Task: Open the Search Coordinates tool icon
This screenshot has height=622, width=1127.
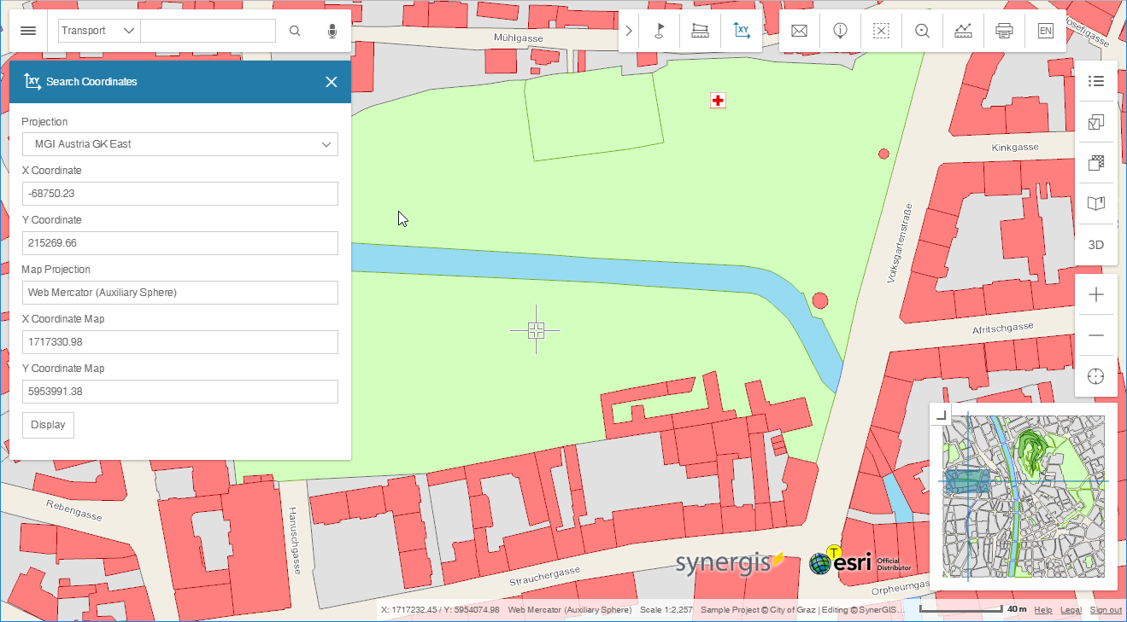Action: pyautogui.click(x=741, y=30)
